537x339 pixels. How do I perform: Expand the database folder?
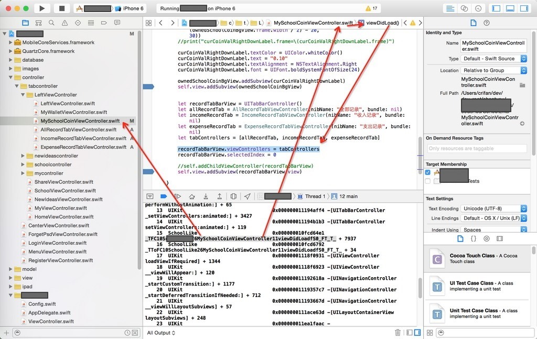point(10,60)
